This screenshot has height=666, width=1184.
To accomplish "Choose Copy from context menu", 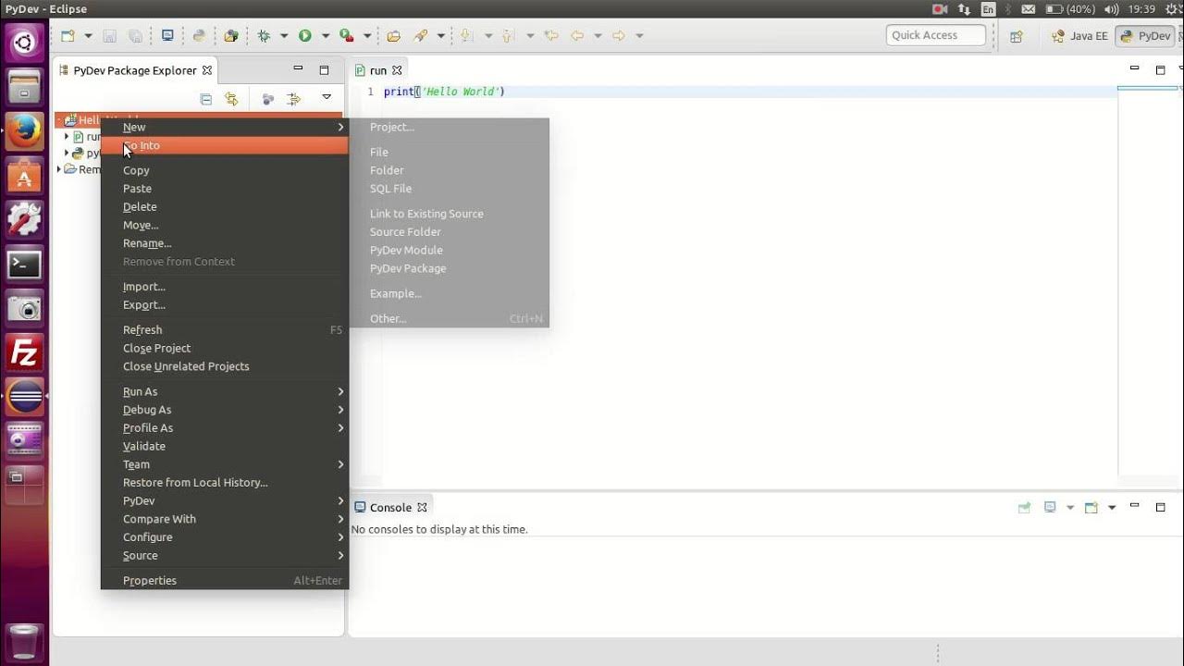I will [225, 170].
